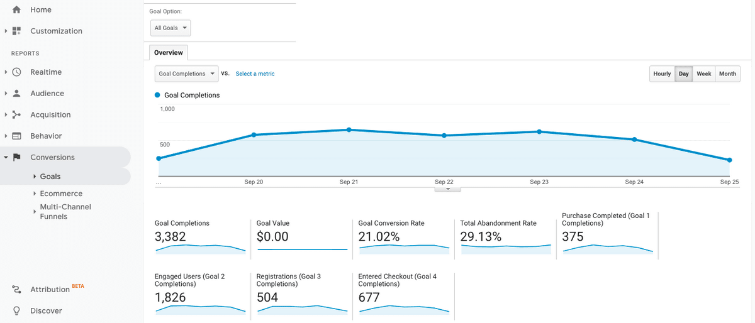Image resolution: width=755 pixels, height=323 pixels.
Task: Click the Goal Completions 3,382 sparkline
Action: coord(200,249)
